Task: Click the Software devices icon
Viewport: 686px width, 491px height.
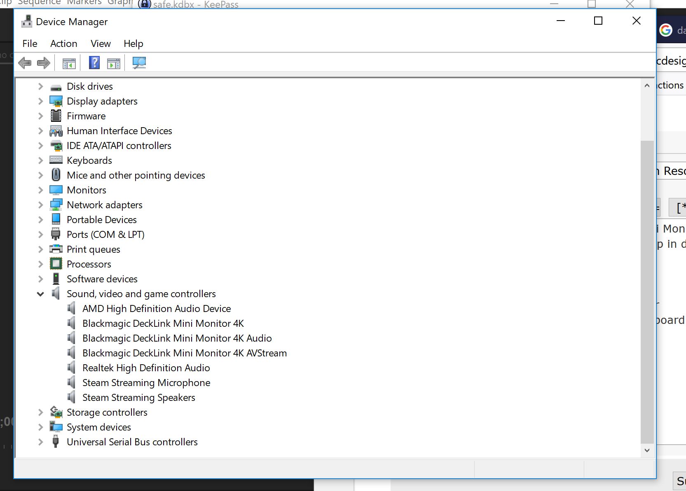Action: coord(56,279)
